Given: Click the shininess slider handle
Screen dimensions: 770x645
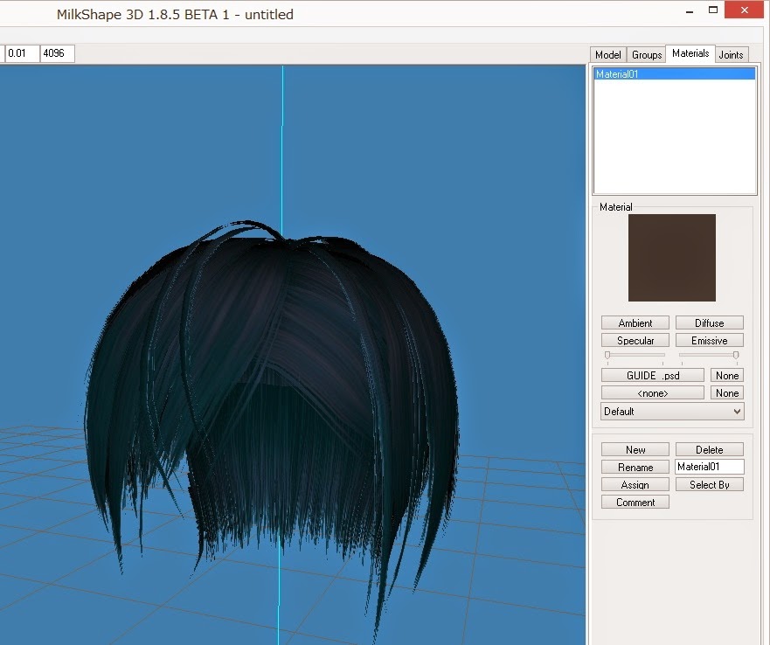Looking at the screenshot, I should coord(607,355).
